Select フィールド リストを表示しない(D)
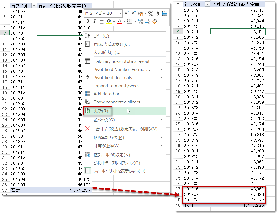This screenshot has width=279, height=215. (125, 171)
